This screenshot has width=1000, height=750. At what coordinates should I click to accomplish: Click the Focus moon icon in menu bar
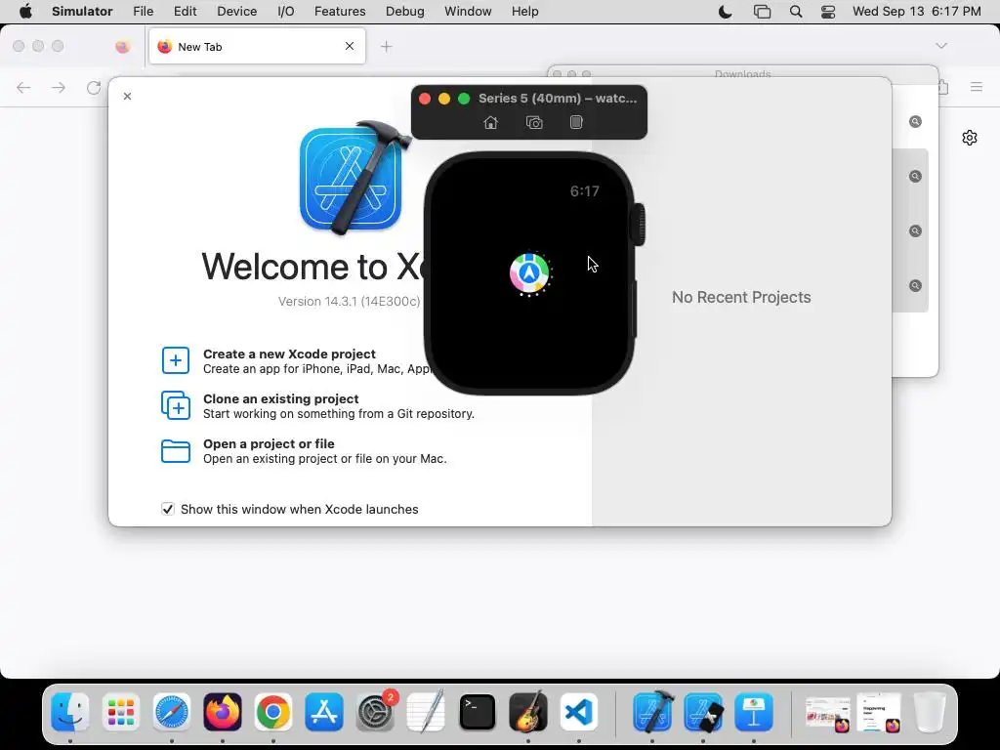pyautogui.click(x=726, y=12)
